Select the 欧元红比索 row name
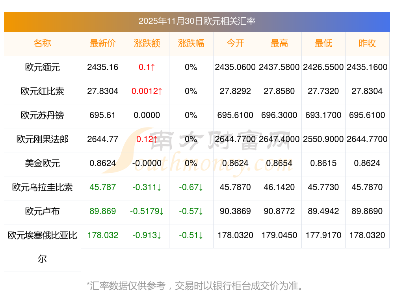Viewport: 394px width, 298px height. pyautogui.click(x=42, y=91)
